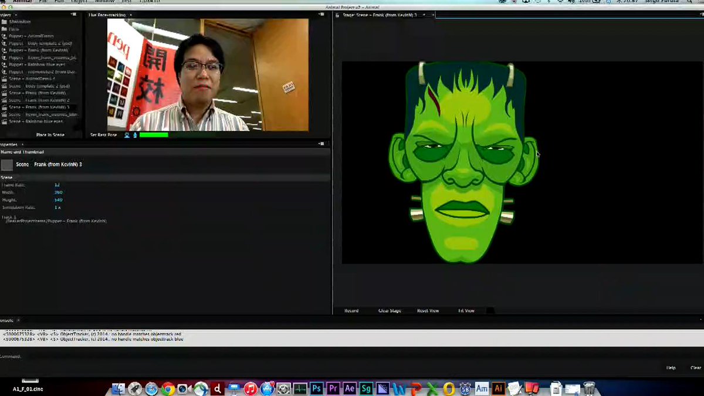Select the Stage: Scene – Frank tab
Viewport: 704px width, 396px height.
pyautogui.click(x=379, y=15)
